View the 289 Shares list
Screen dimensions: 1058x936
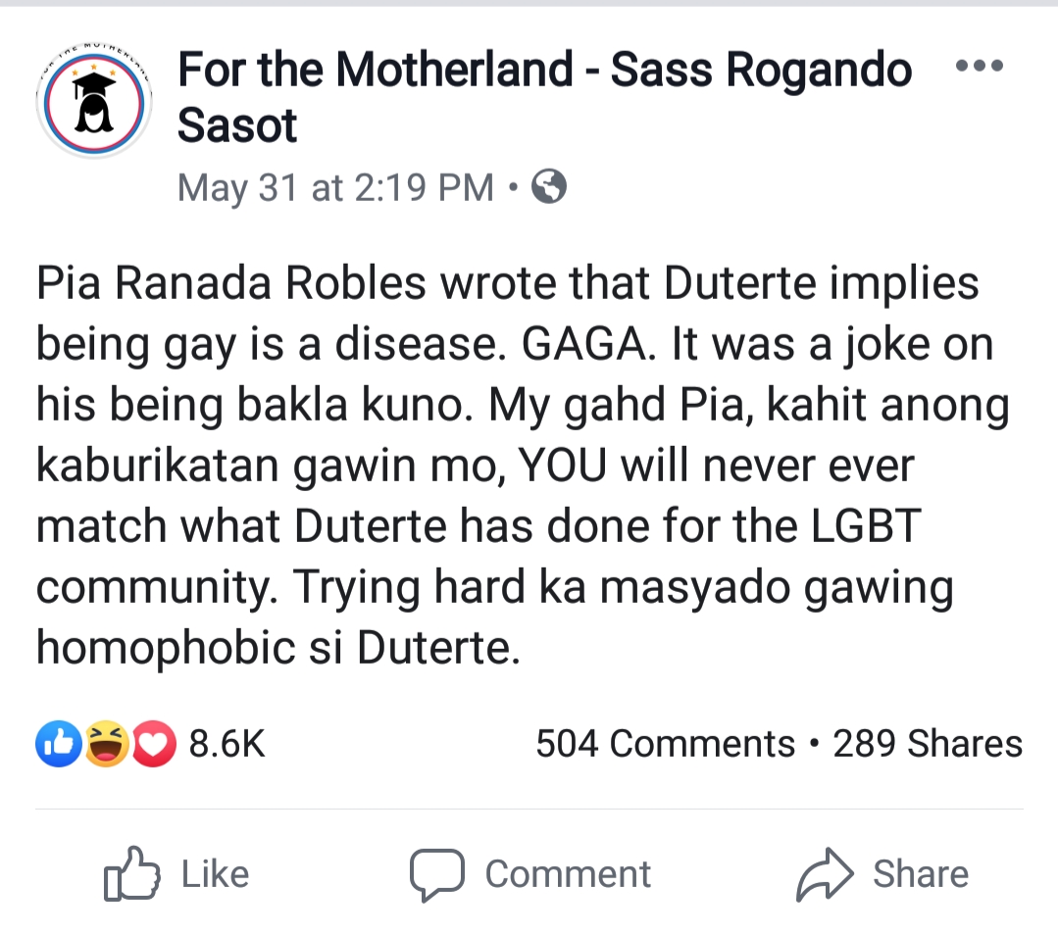[927, 744]
